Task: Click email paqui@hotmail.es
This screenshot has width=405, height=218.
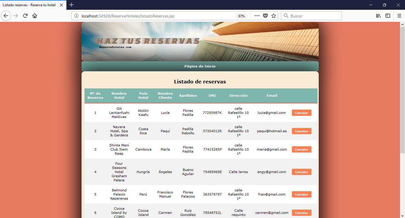Action: click(x=272, y=131)
